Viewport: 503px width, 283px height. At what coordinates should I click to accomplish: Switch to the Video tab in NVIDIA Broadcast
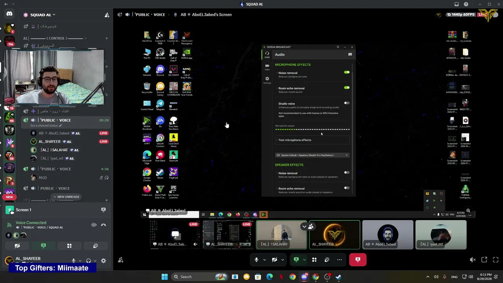click(267, 67)
